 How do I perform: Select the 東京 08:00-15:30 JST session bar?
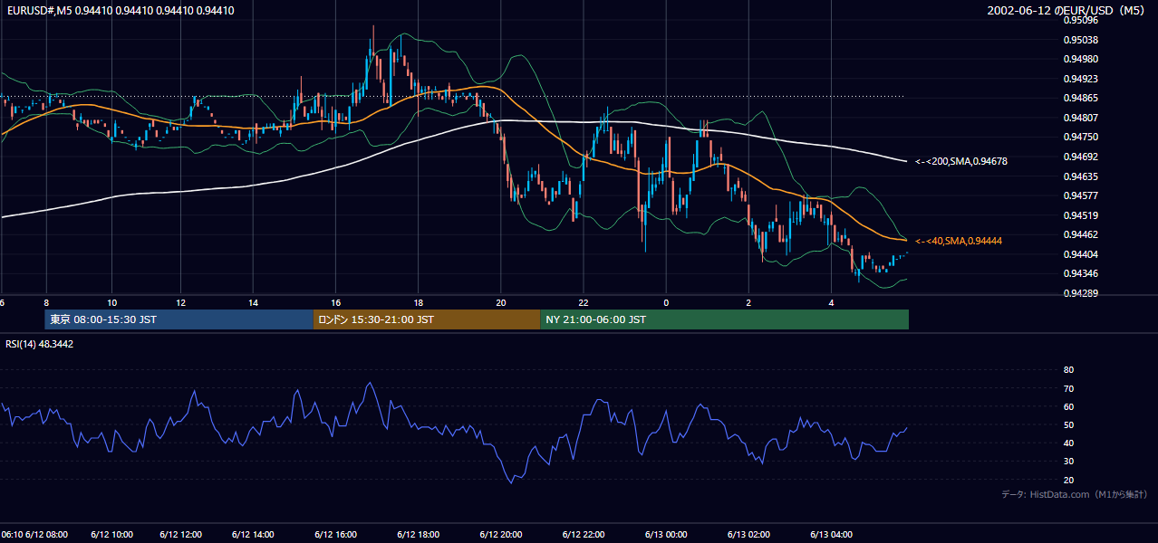coord(179,319)
